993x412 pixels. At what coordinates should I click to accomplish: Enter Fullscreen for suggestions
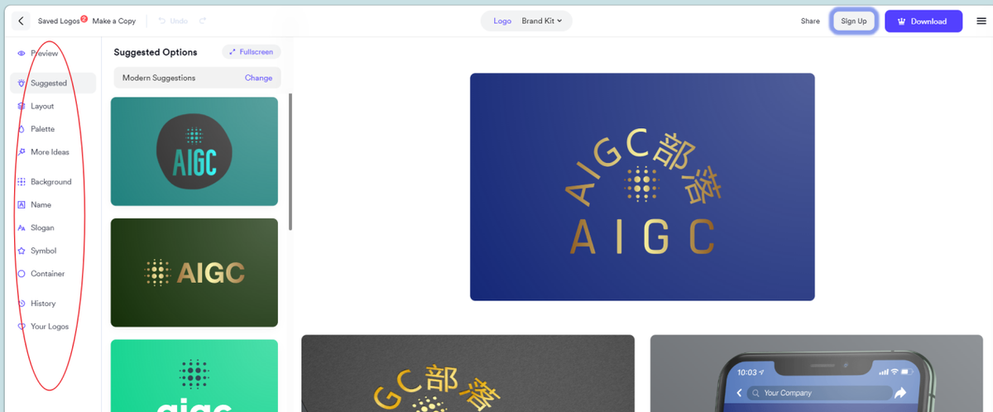[x=252, y=52]
